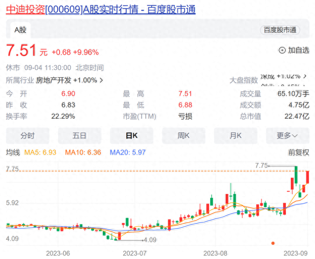
Task: Expand the 深成 index chevron
Action: (x=305, y=76)
